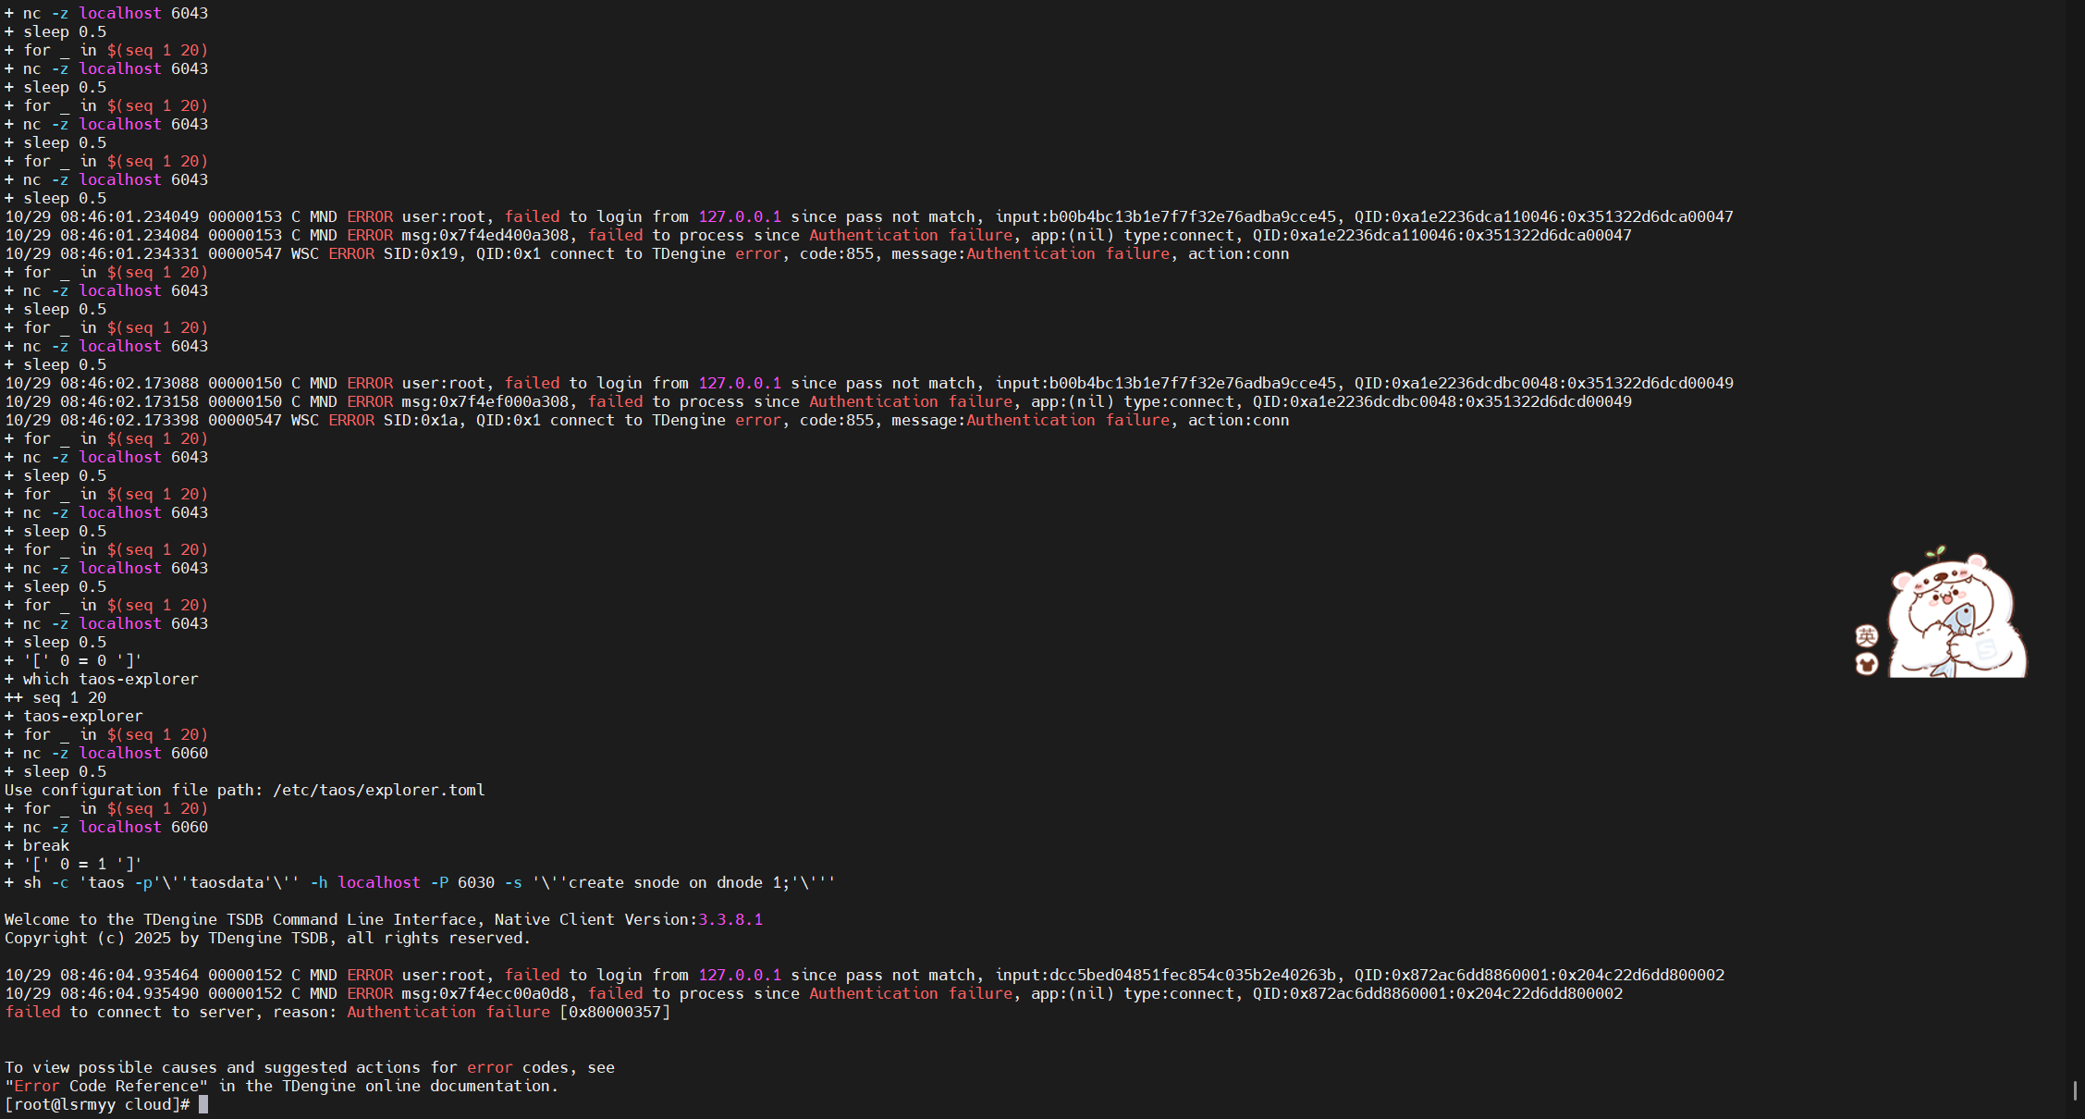Screen dimensions: 2085x1119
Task: Place cursor at root@lsrmyy shell prompt
Action: pos(202,1104)
